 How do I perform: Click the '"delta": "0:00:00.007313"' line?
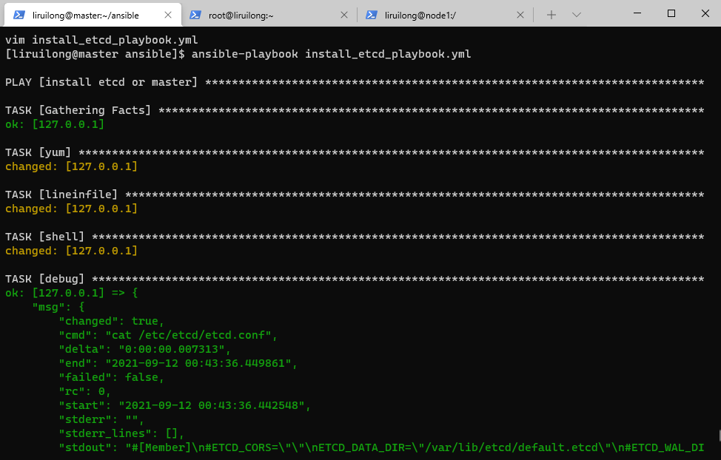[144, 349]
